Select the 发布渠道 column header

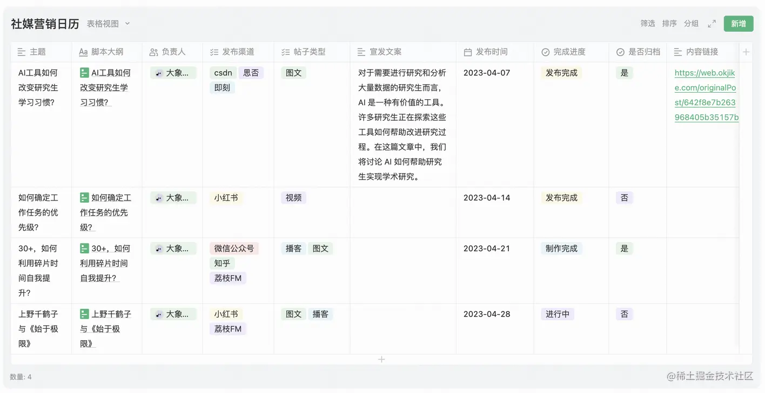click(x=238, y=52)
